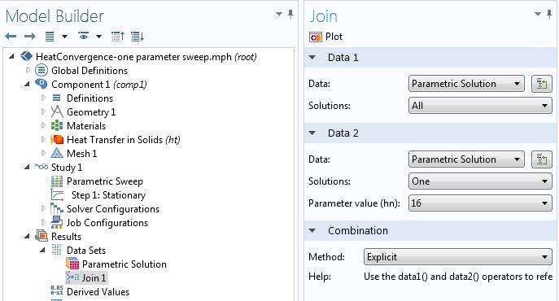The image size is (559, 301).
Task: Click the Help text about data1() operators
Action: pos(458,277)
